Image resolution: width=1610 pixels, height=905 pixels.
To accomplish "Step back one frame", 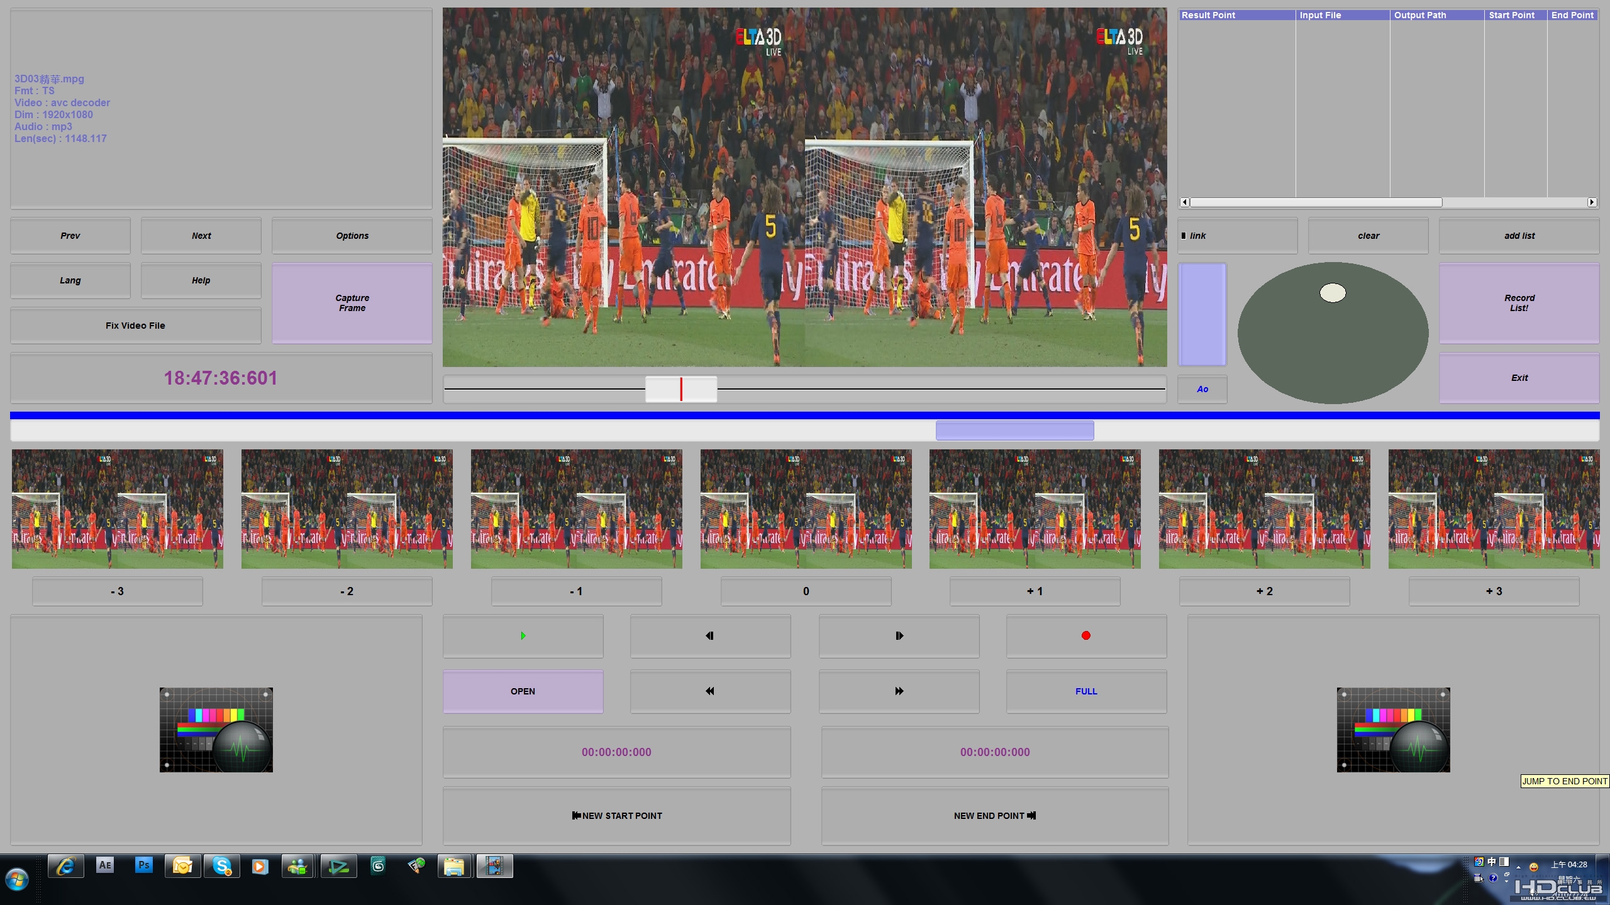I will coord(710,636).
